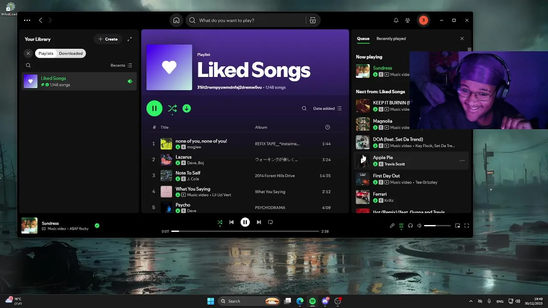Adjust the volume slider
Image resolution: width=548 pixels, height=308 pixels.
437,225
